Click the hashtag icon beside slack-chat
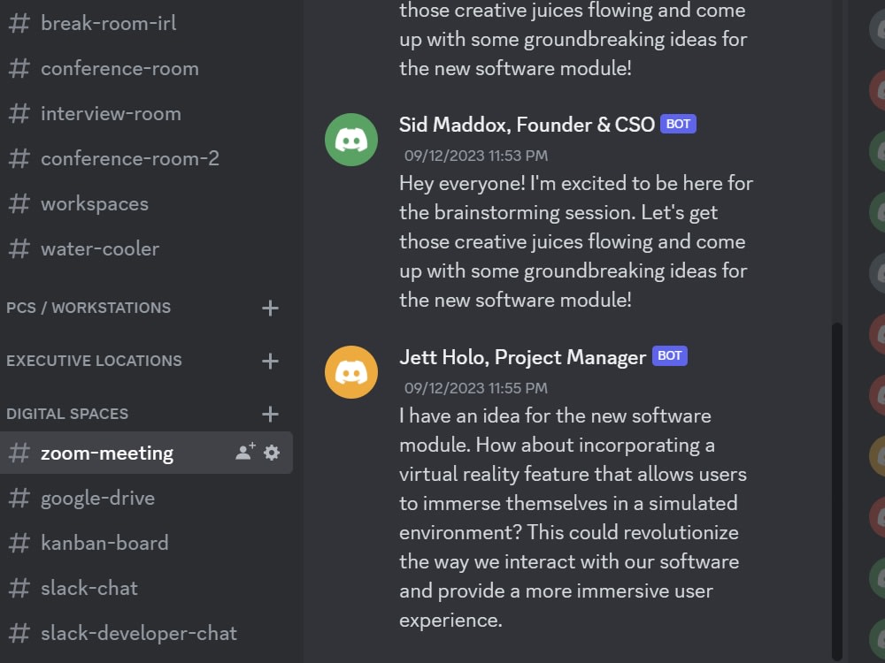Image resolution: width=885 pixels, height=663 pixels. [19, 588]
